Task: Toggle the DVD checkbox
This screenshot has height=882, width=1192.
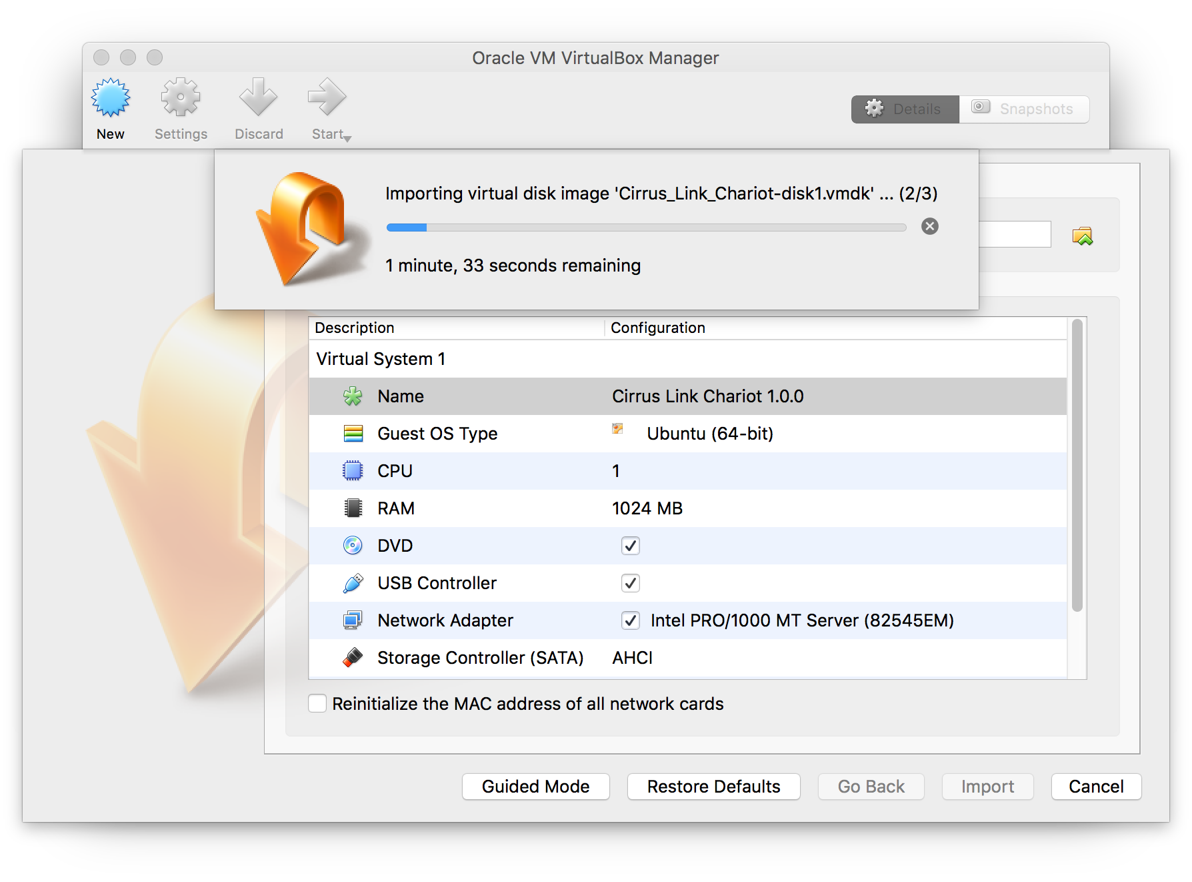Action: click(x=631, y=546)
